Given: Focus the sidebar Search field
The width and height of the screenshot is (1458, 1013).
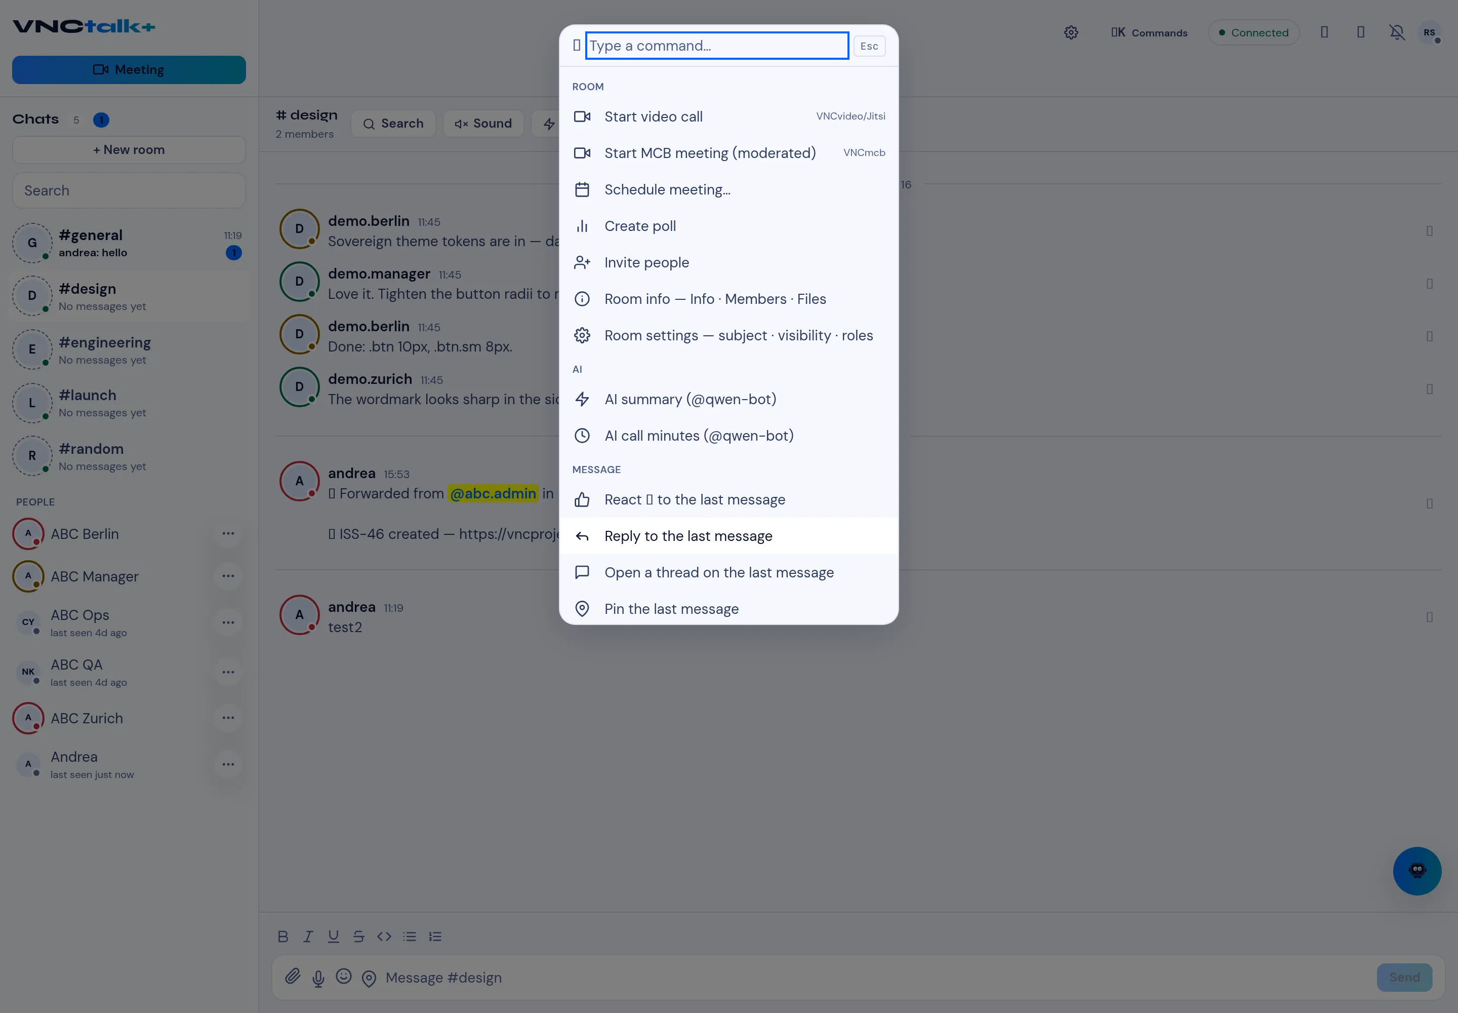Looking at the screenshot, I should [129, 190].
